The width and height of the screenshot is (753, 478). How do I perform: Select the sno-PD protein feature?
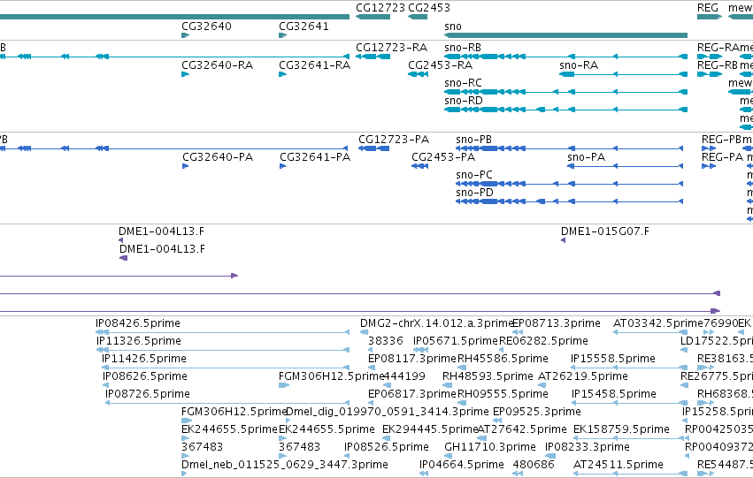tap(569, 201)
